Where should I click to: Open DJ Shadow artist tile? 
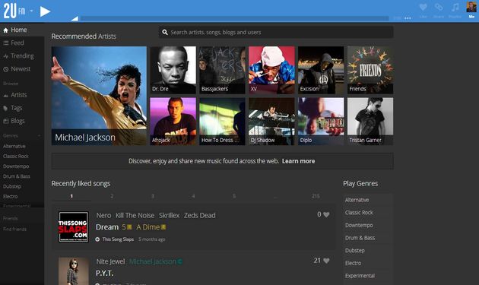click(x=271, y=122)
